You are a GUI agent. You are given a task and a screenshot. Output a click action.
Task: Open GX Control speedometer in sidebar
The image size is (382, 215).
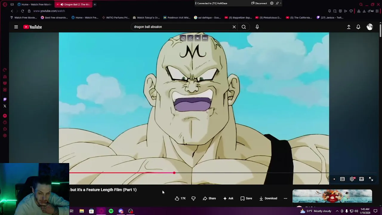(5, 70)
